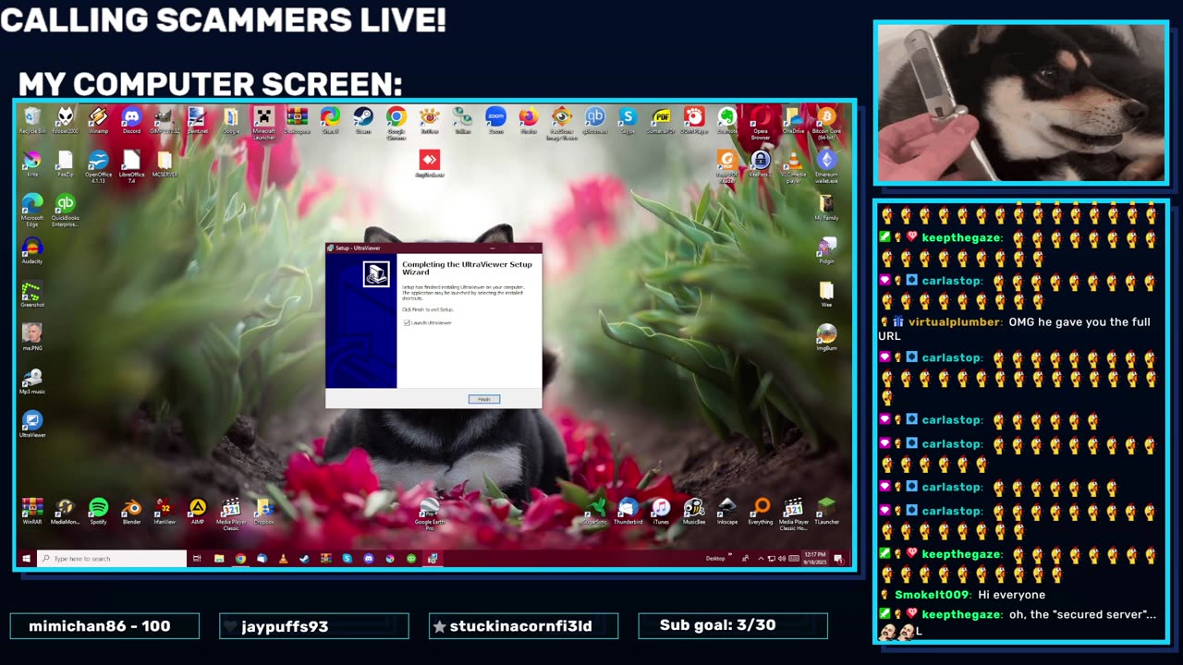Click the mimichan86 - 100 label
The image size is (1183, 665).
click(x=100, y=625)
